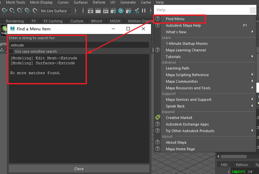Render the current frame clapperboard icon

point(98,11)
